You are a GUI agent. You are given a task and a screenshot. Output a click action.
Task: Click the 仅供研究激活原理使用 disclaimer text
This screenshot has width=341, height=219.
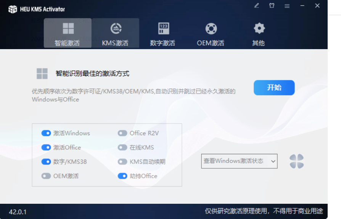(264, 211)
